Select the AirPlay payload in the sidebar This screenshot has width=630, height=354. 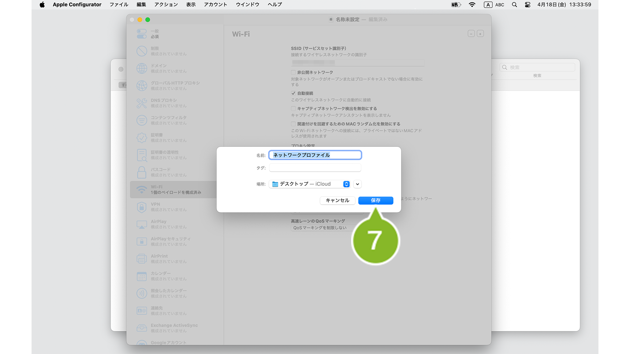click(x=176, y=224)
